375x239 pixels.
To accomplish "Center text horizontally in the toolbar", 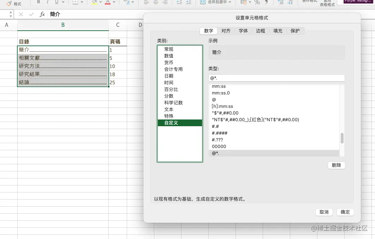I will tap(156, 2).
